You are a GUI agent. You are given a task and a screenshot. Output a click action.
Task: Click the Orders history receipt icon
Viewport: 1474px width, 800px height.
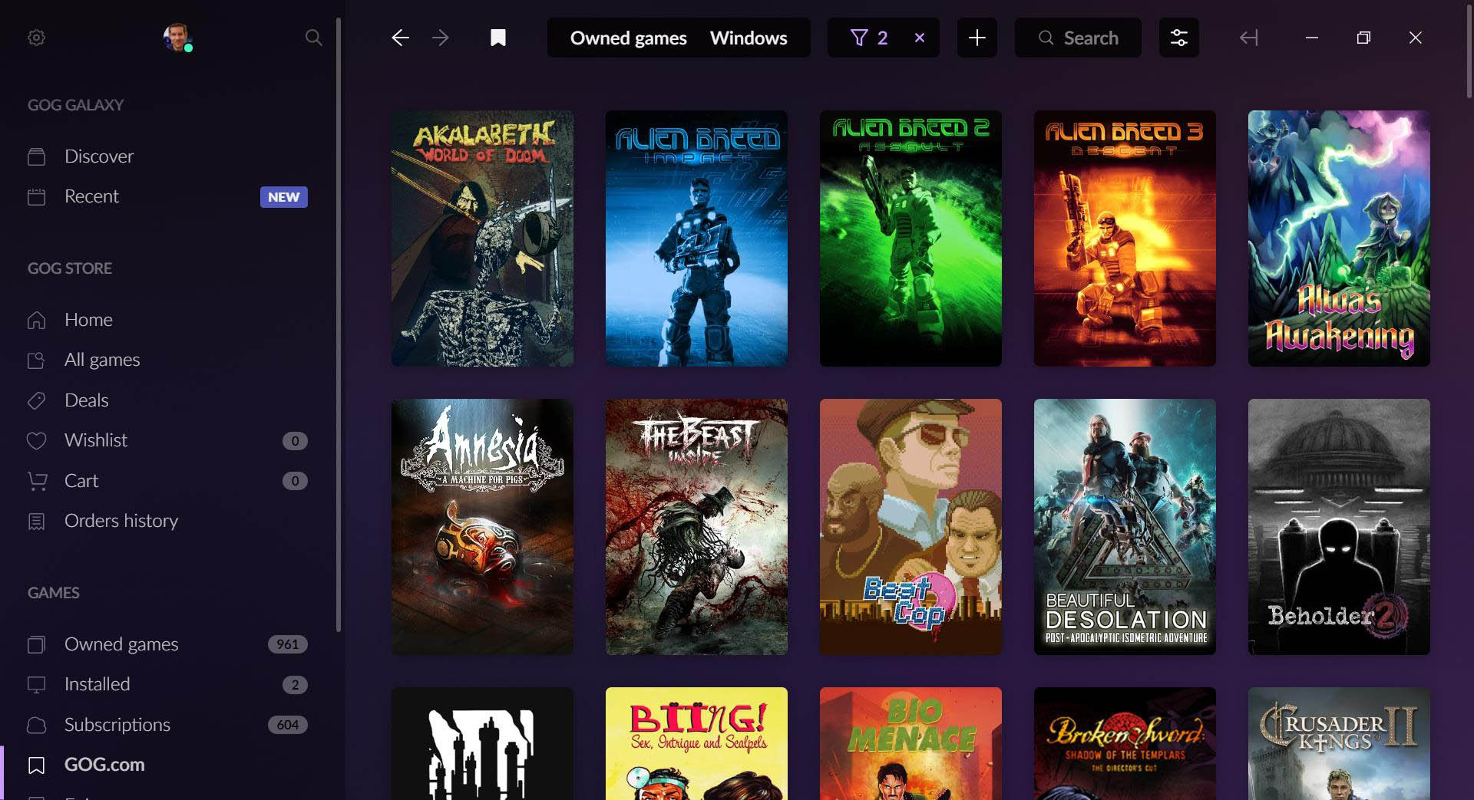36,522
